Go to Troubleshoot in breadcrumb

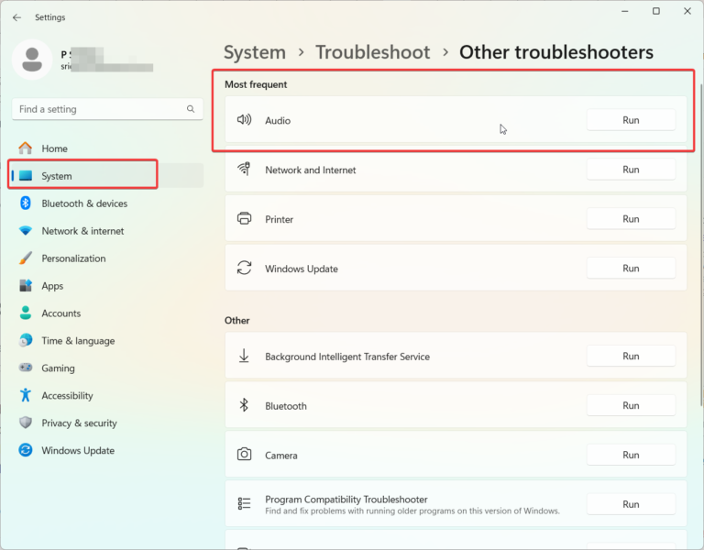coord(372,52)
